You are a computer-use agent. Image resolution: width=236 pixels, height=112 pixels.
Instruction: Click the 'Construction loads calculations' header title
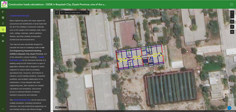pyautogui.click(x=57, y=4)
